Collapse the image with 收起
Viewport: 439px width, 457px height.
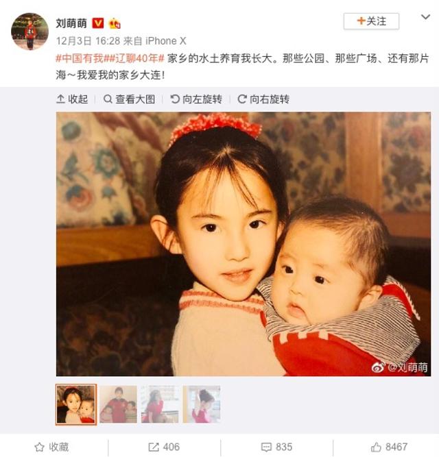tap(72, 99)
